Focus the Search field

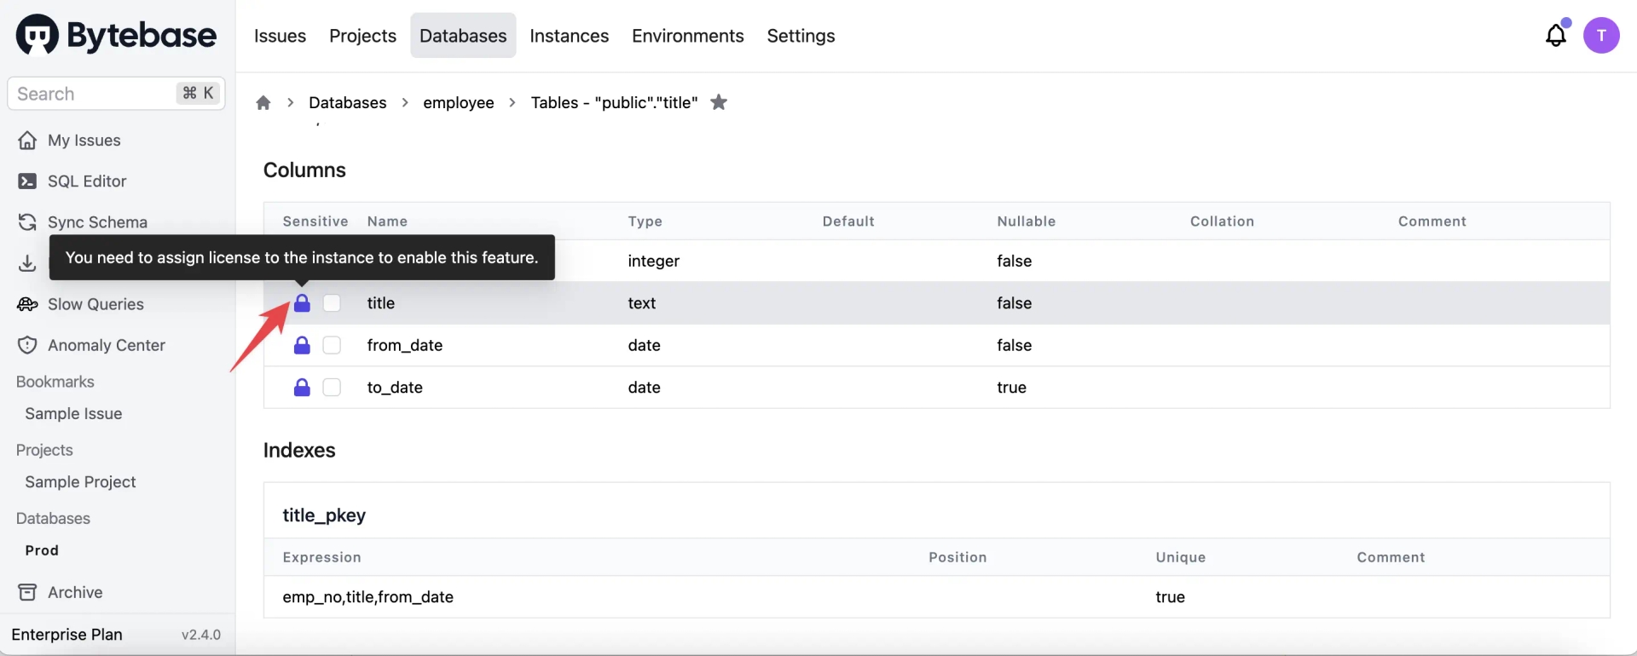(116, 94)
